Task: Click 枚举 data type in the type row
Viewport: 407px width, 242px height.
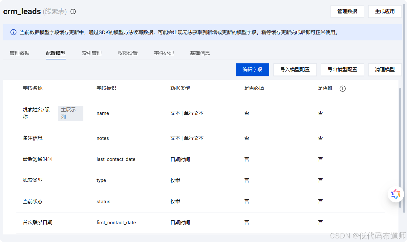Action: tap(175, 180)
